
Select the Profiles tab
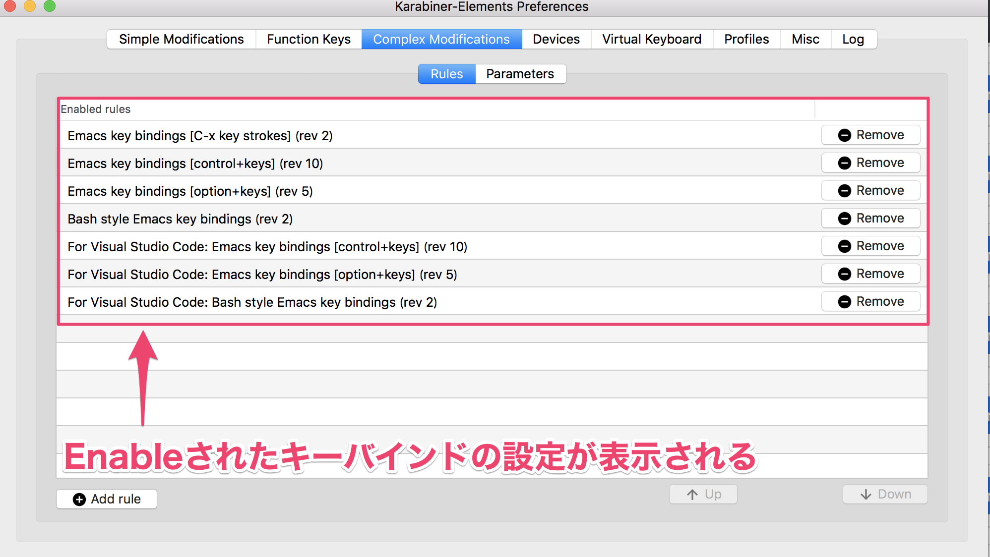pos(746,39)
